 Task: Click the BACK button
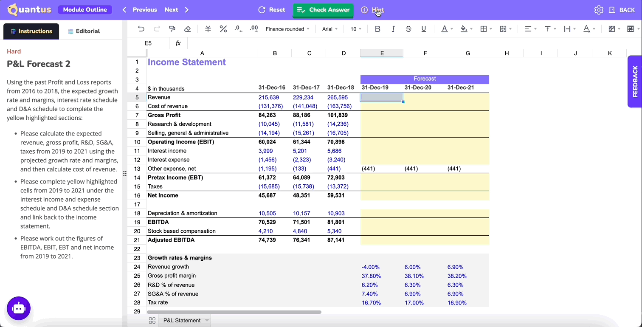[x=622, y=10]
